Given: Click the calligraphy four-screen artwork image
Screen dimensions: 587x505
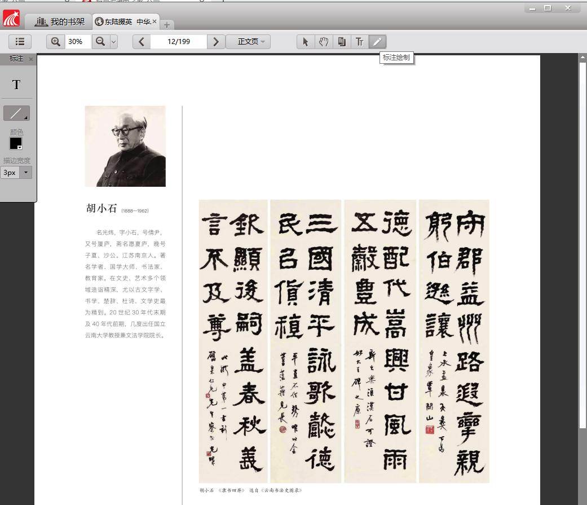Looking at the screenshot, I should 344,341.
